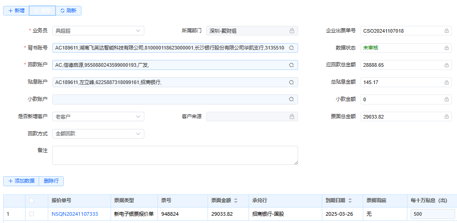457x223 pixels.
Task: Click the 每十万贴息 input showing 500
Action: click(x=432, y=214)
